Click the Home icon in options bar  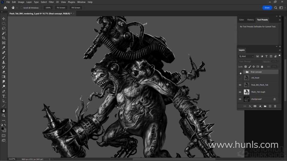click(x=5, y=8)
